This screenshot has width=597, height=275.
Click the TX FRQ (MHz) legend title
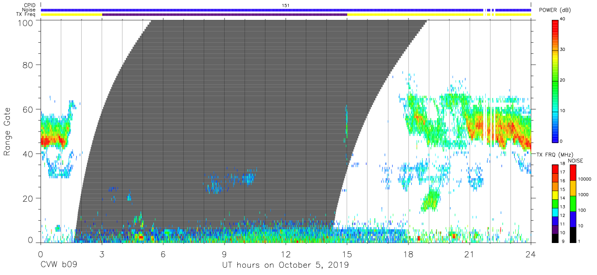(554, 154)
